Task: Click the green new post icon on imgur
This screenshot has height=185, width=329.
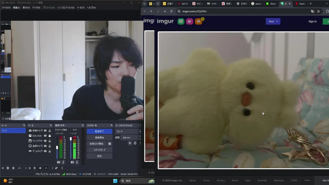Action: coord(181,21)
